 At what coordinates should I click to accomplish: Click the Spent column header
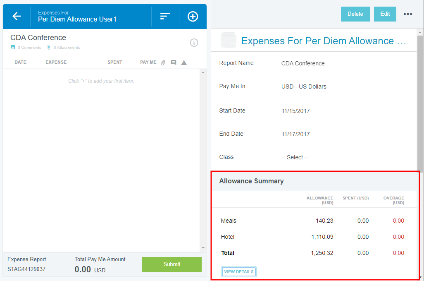click(114, 62)
